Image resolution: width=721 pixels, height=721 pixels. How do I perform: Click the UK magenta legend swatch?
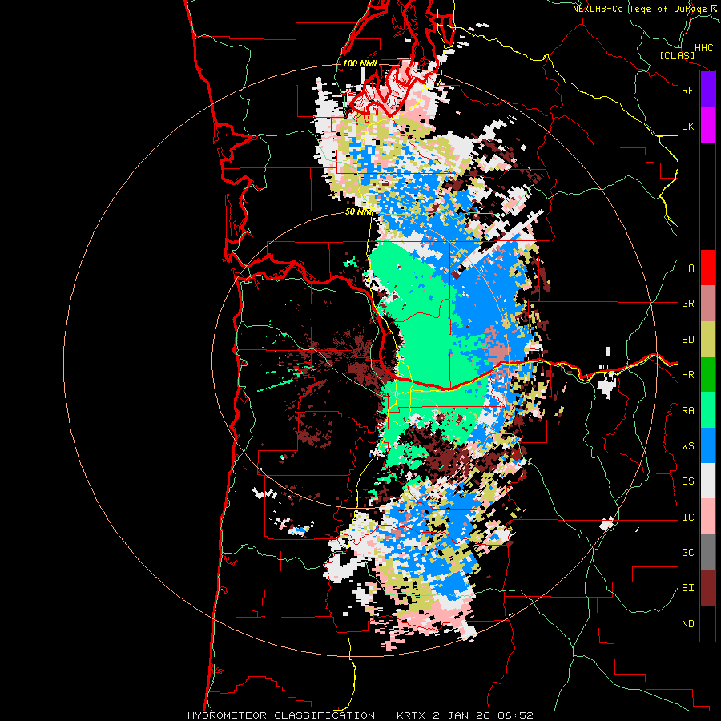click(707, 126)
